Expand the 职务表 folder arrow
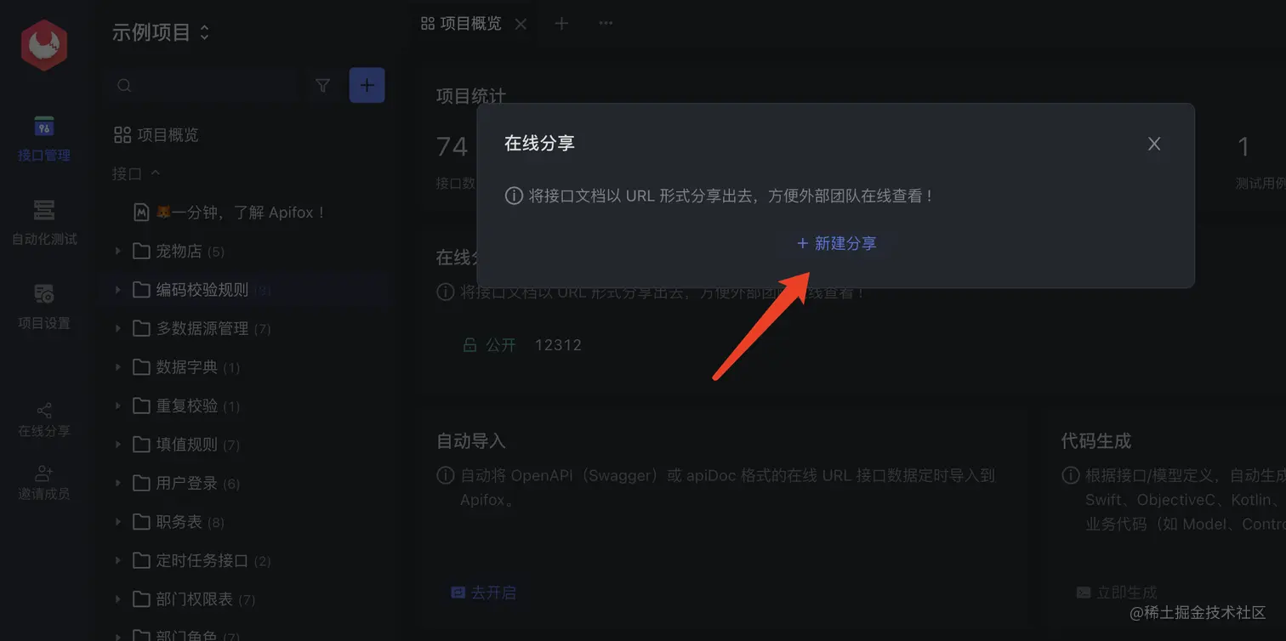The image size is (1286, 641). pyautogui.click(x=118, y=522)
